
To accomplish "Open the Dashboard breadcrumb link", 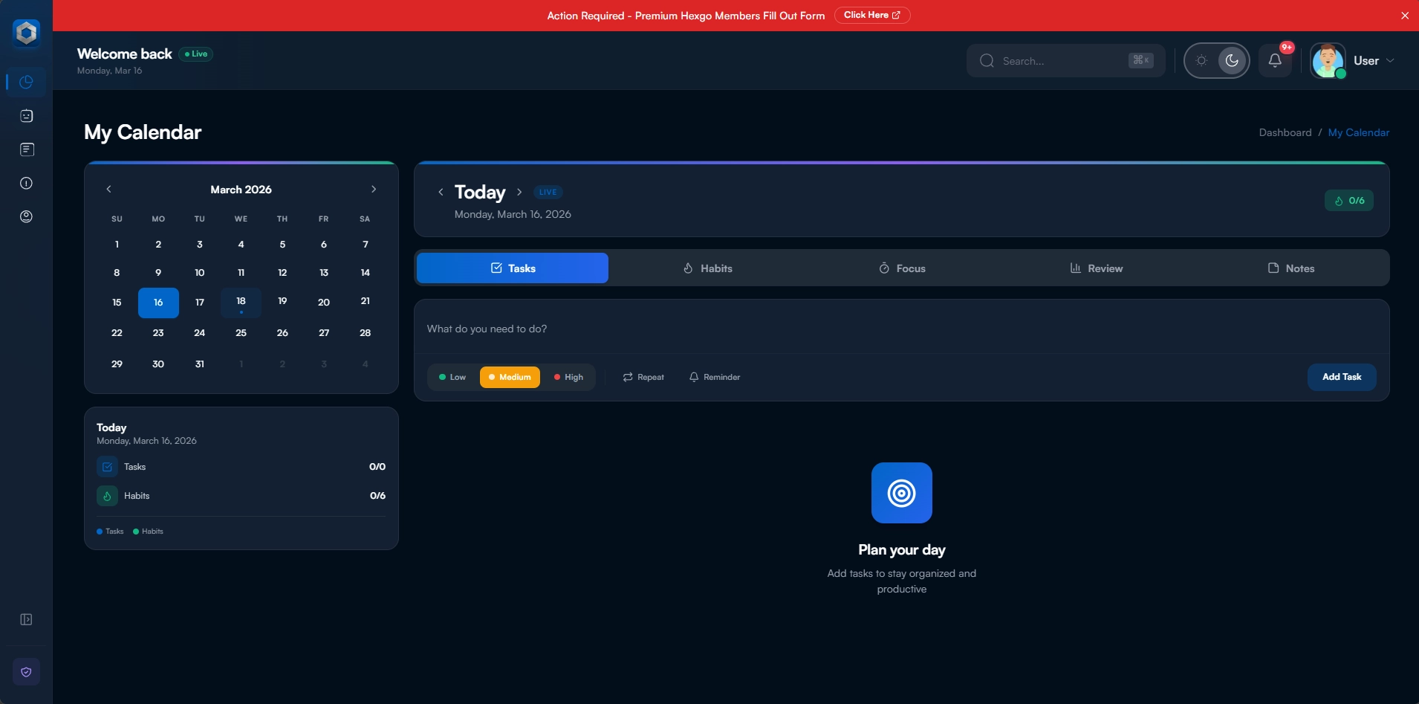I will pos(1285,132).
